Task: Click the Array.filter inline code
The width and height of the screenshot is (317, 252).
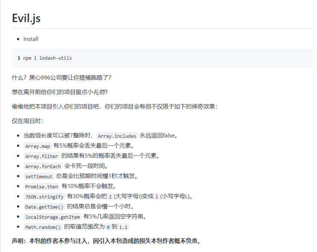Action: (42, 156)
